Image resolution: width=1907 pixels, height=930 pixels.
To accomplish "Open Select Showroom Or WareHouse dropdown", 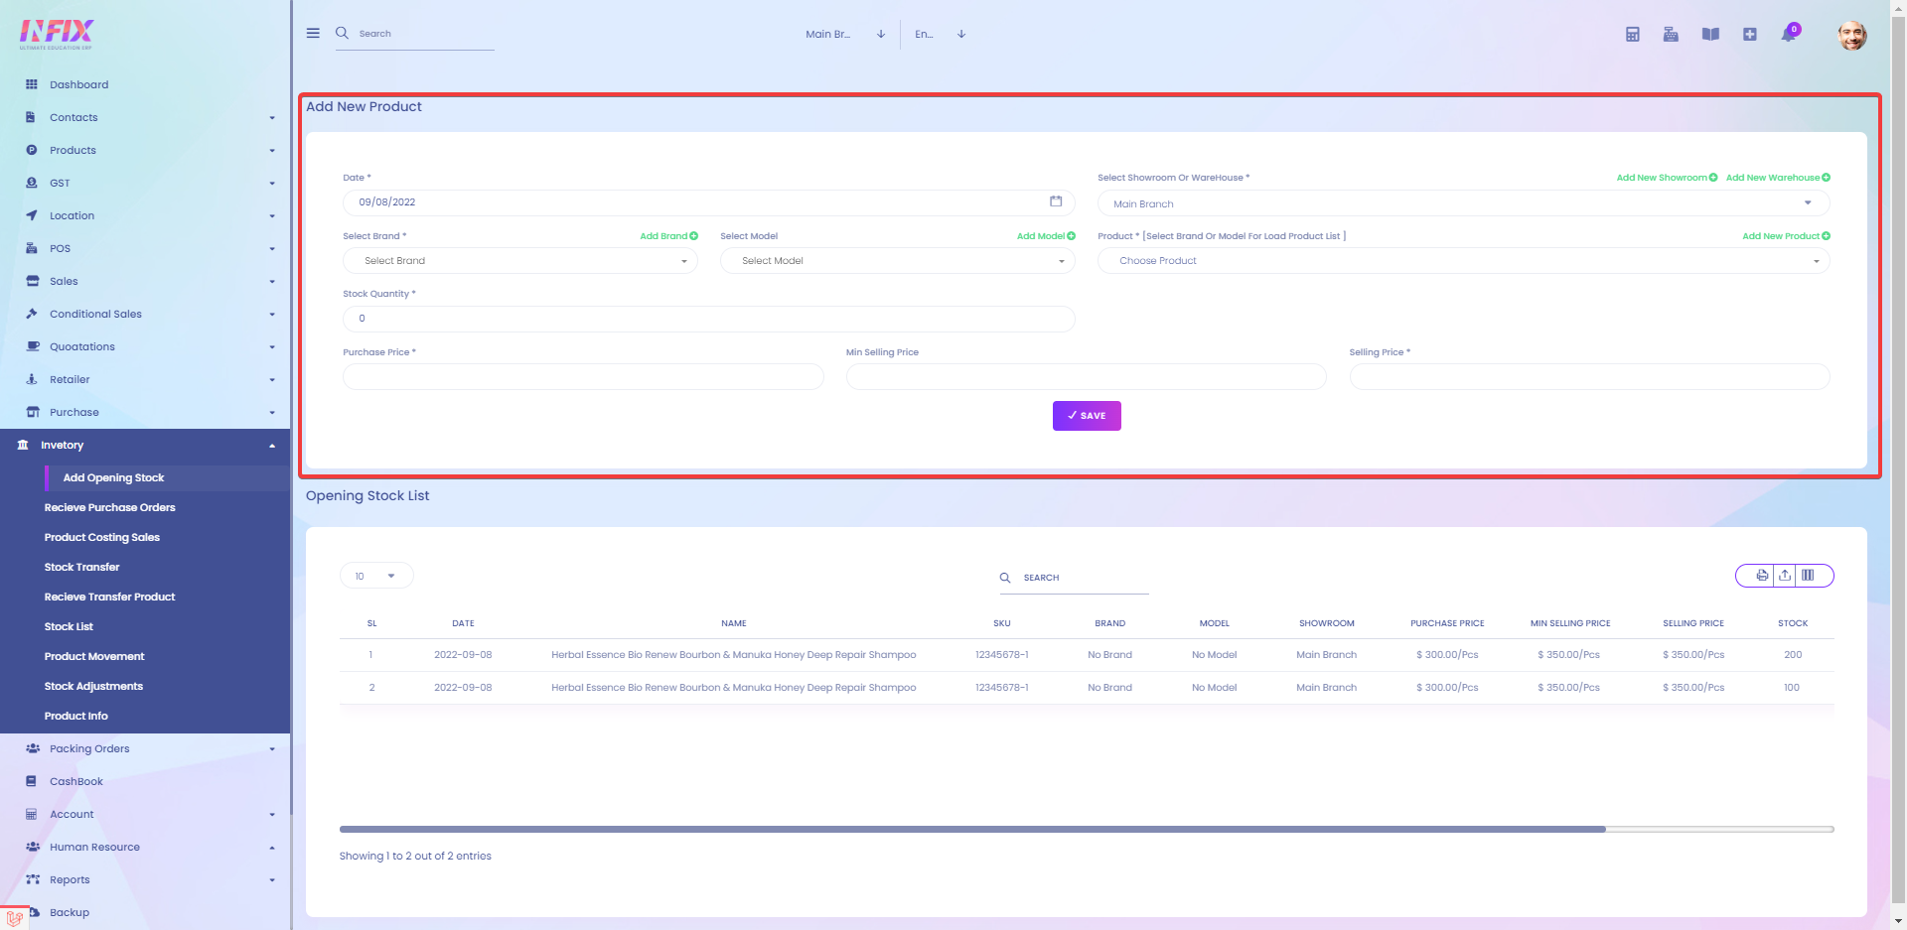I will click(1463, 203).
